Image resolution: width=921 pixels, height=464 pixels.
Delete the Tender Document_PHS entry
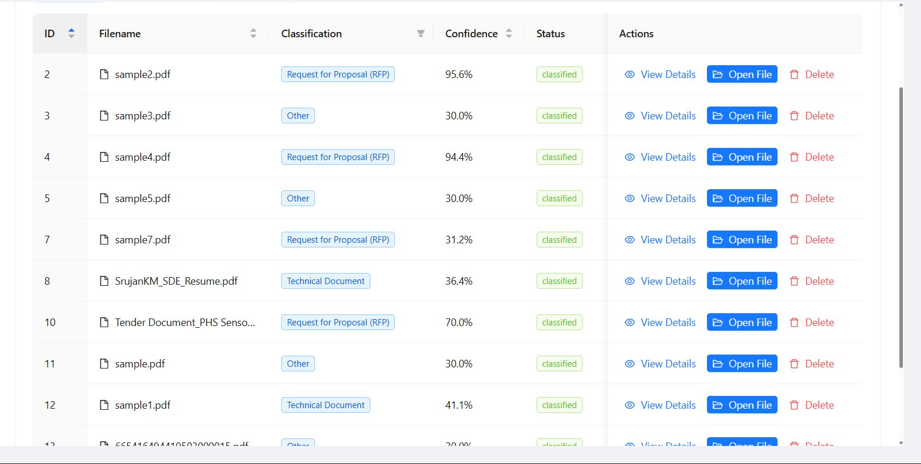(x=811, y=322)
